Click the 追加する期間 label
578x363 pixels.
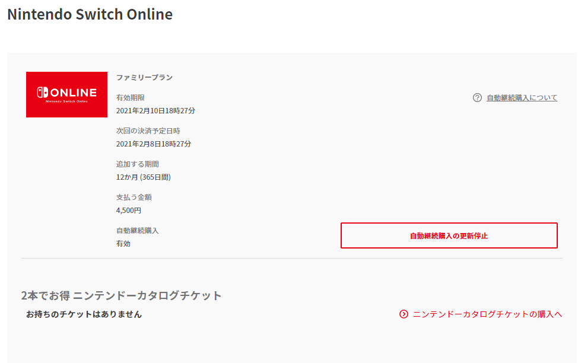pos(138,164)
